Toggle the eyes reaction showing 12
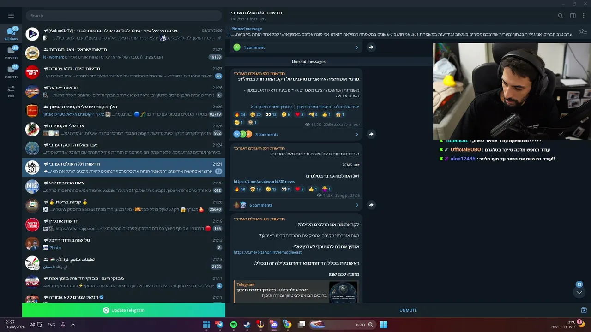Viewport: 591px width, 332px height. (x=271, y=114)
